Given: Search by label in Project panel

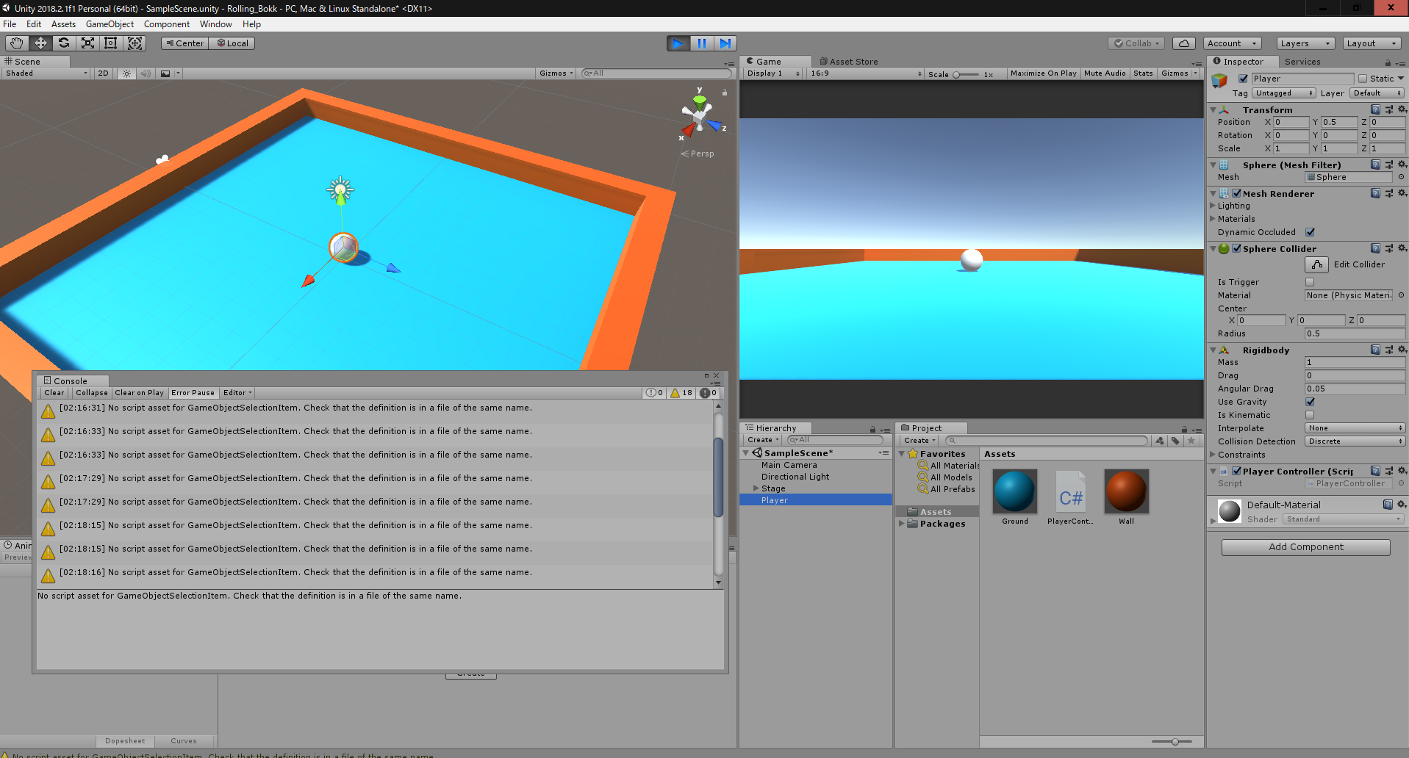Looking at the screenshot, I should (1176, 441).
